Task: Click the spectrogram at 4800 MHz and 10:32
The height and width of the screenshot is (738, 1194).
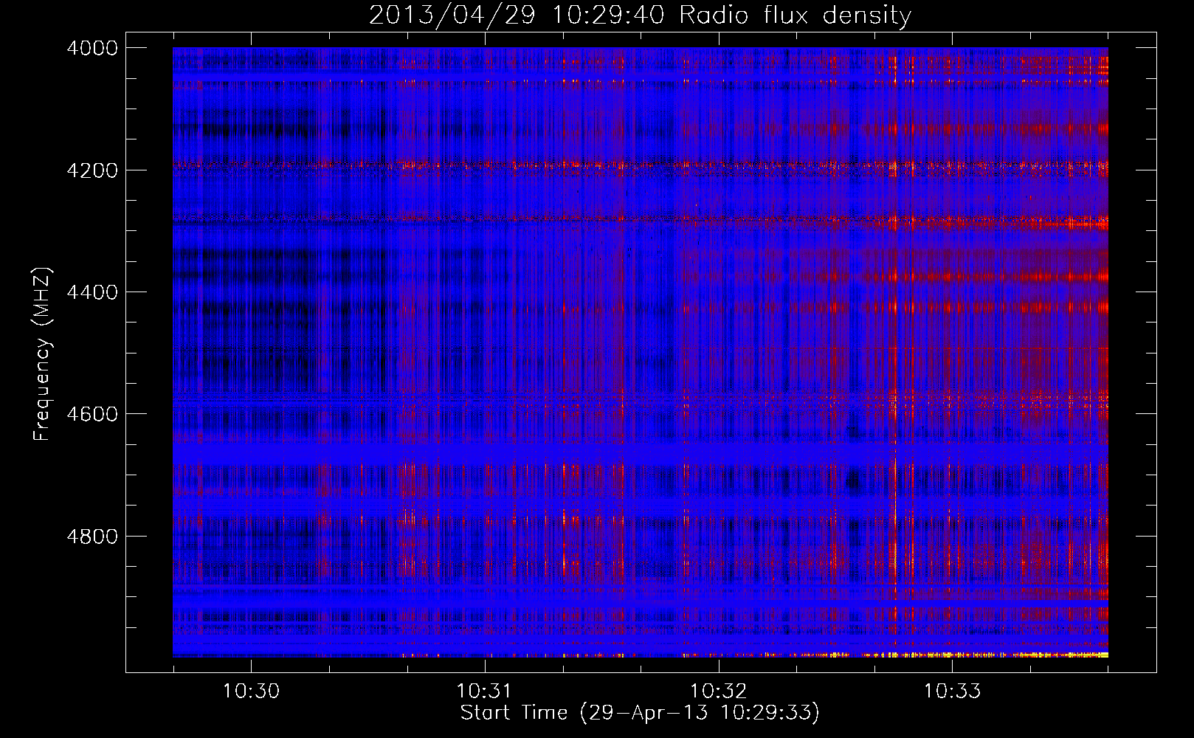Action: [x=718, y=535]
